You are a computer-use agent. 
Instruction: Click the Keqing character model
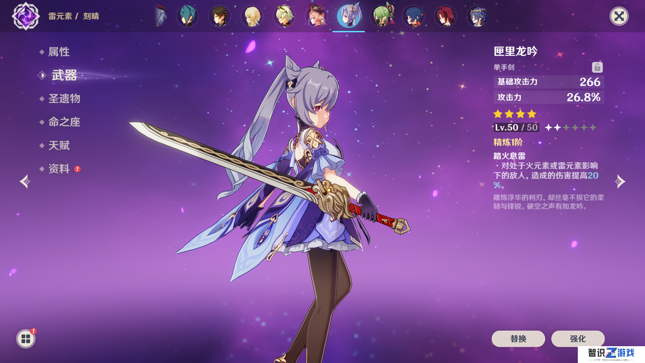click(x=312, y=202)
